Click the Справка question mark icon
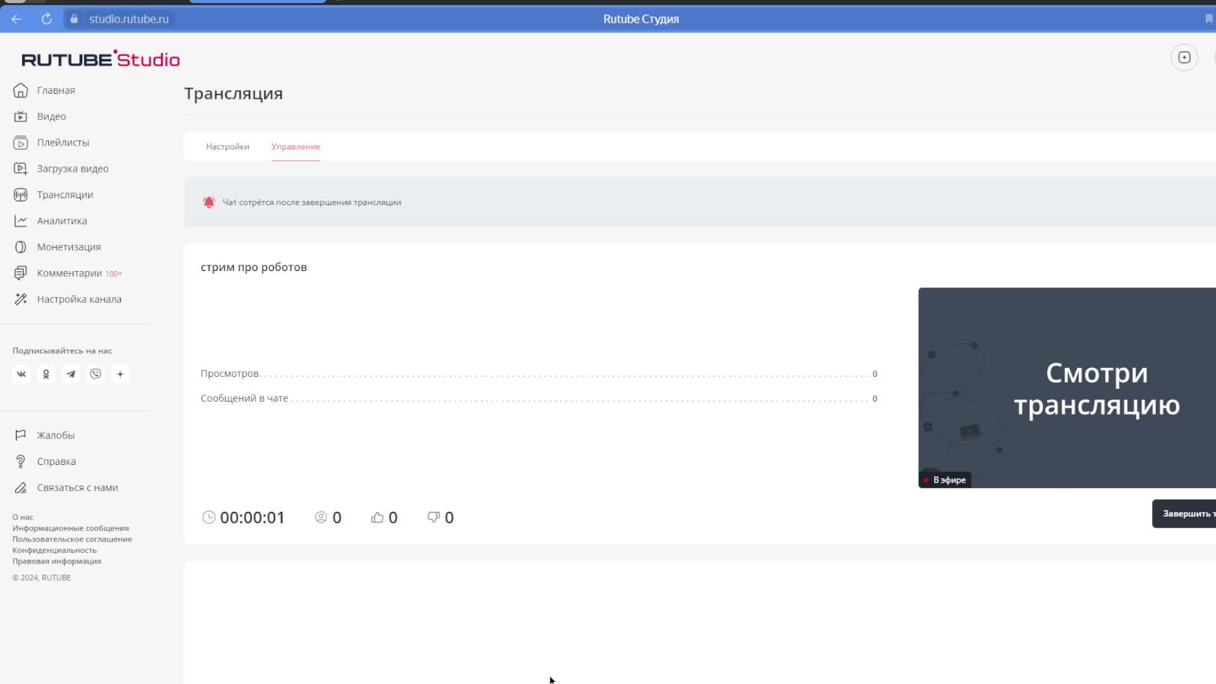Screen dimensions: 1216x684 [20, 462]
